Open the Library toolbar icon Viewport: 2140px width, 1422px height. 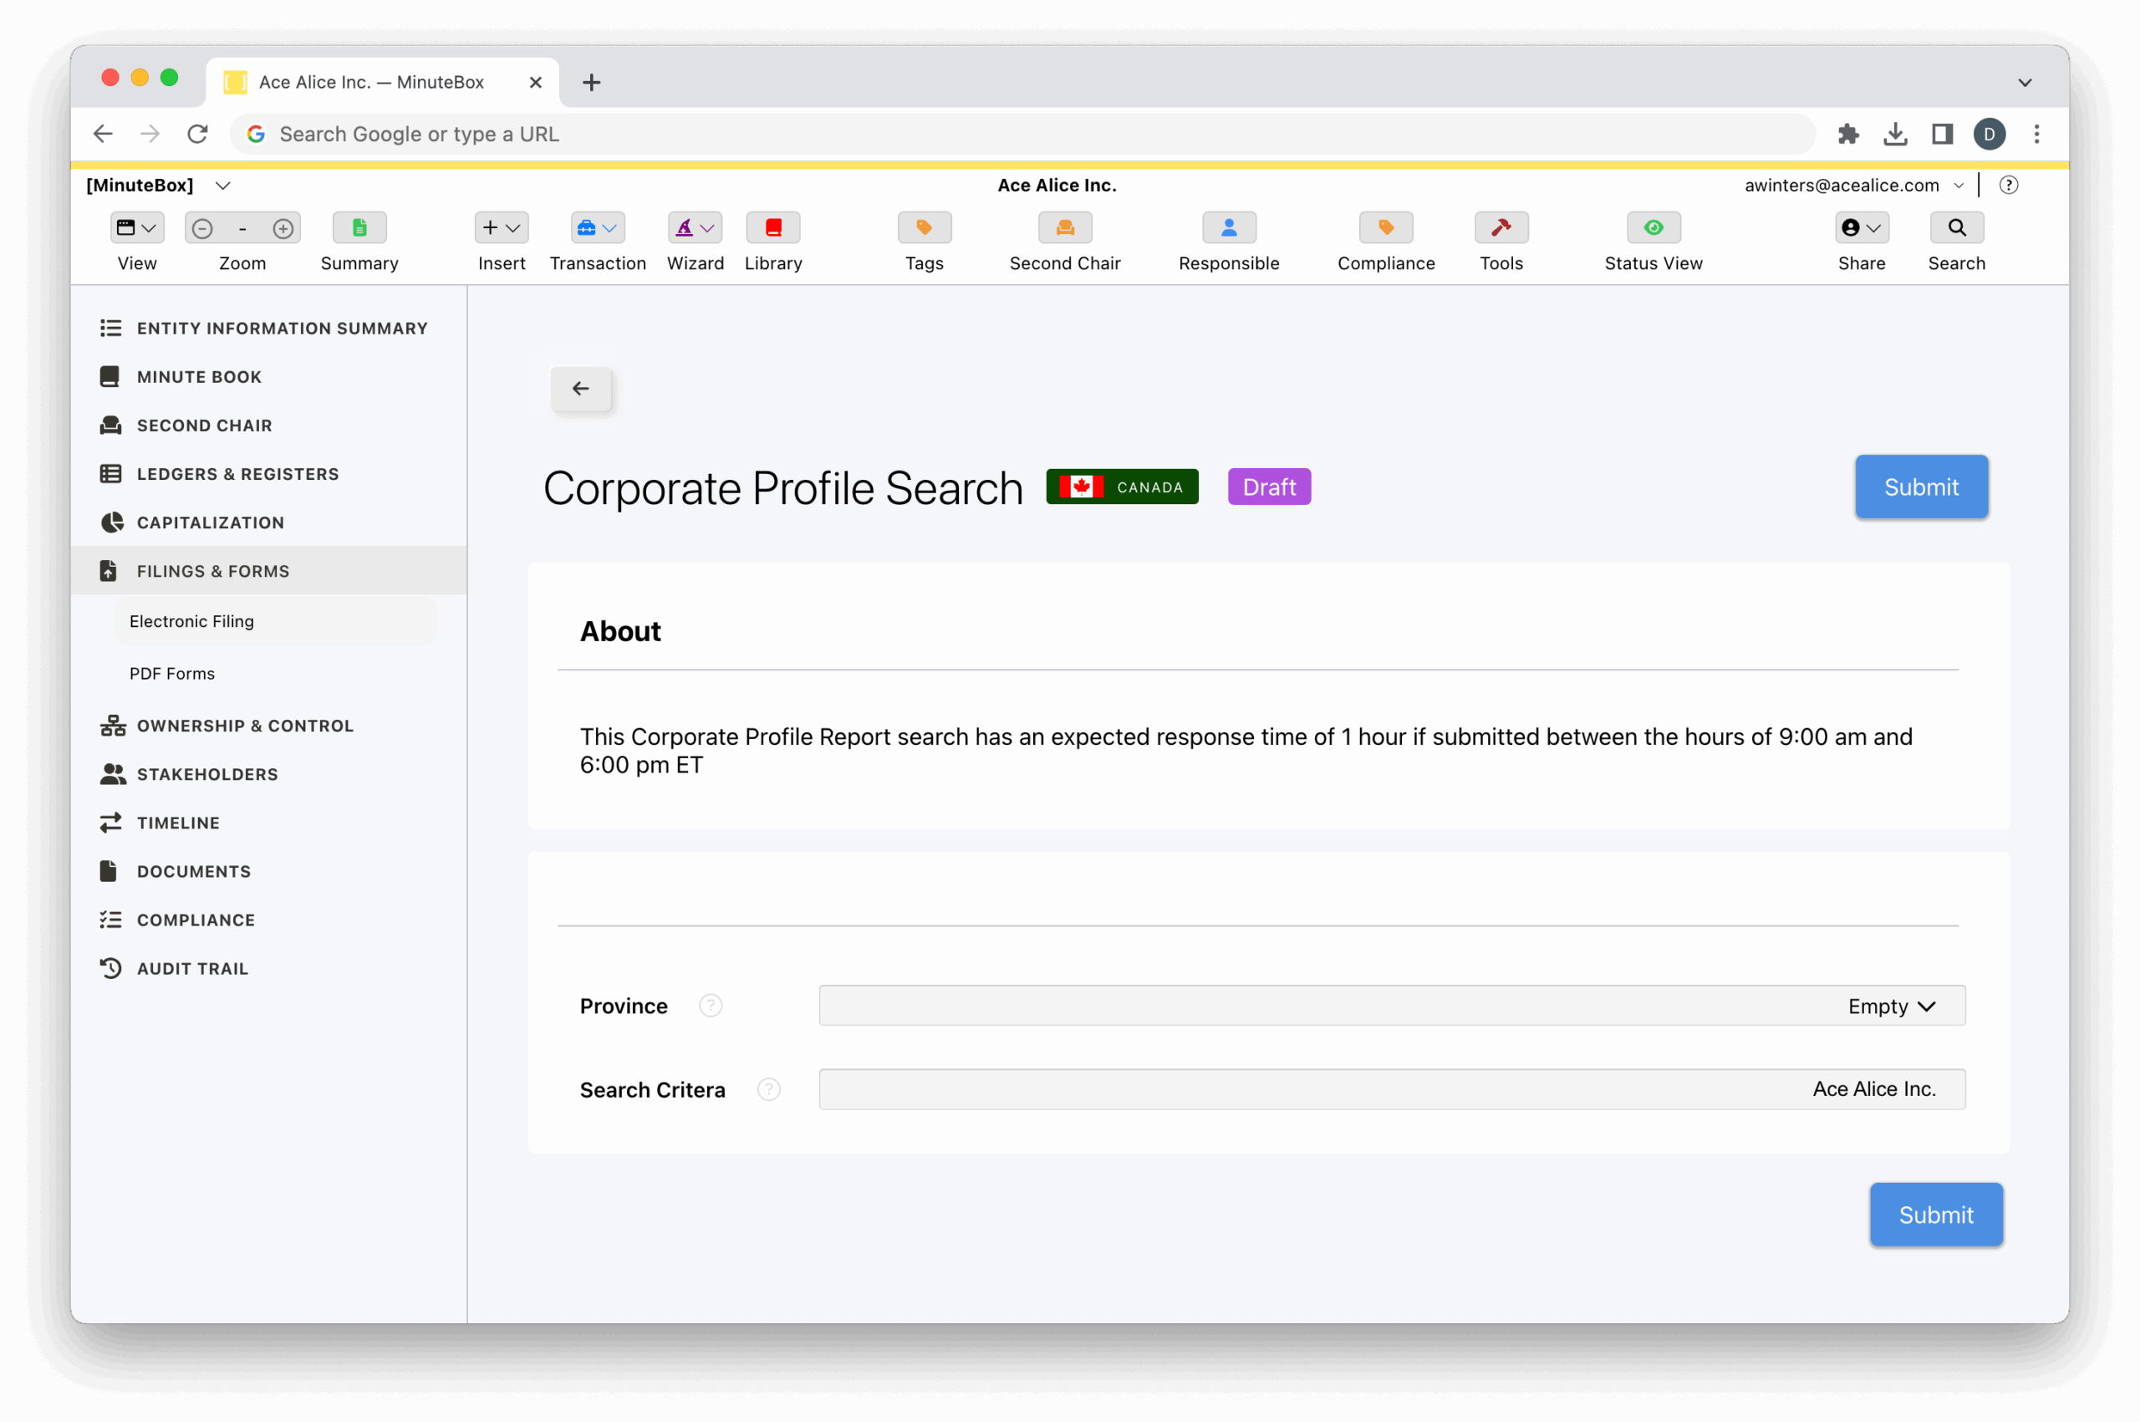pos(772,227)
